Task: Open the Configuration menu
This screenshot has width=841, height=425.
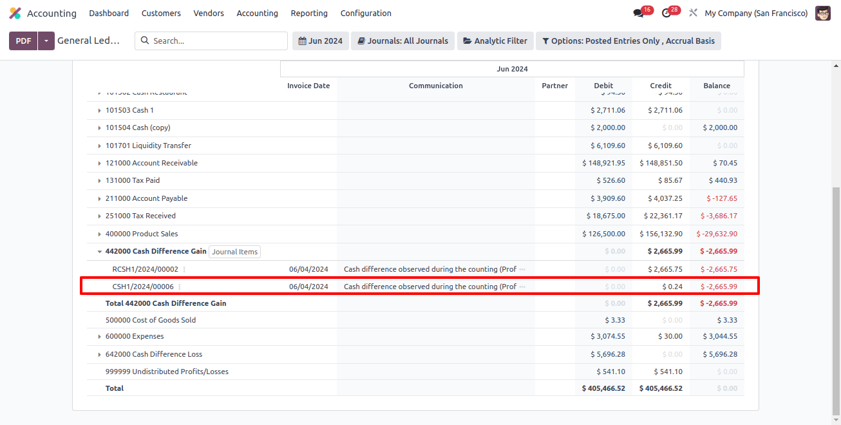Action: tap(366, 13)
